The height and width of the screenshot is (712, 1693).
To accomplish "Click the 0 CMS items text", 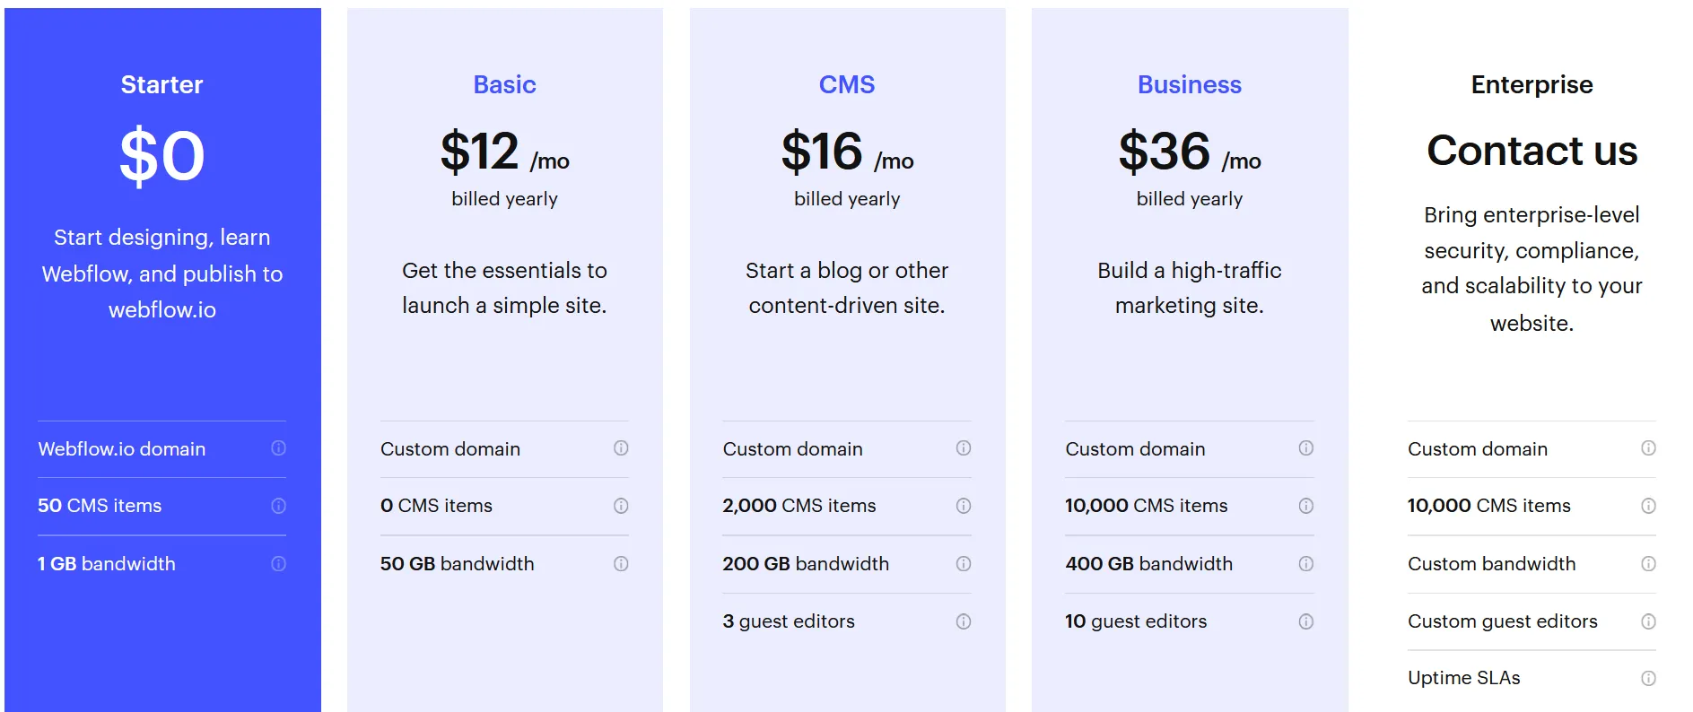I will [x=437, y=506].
